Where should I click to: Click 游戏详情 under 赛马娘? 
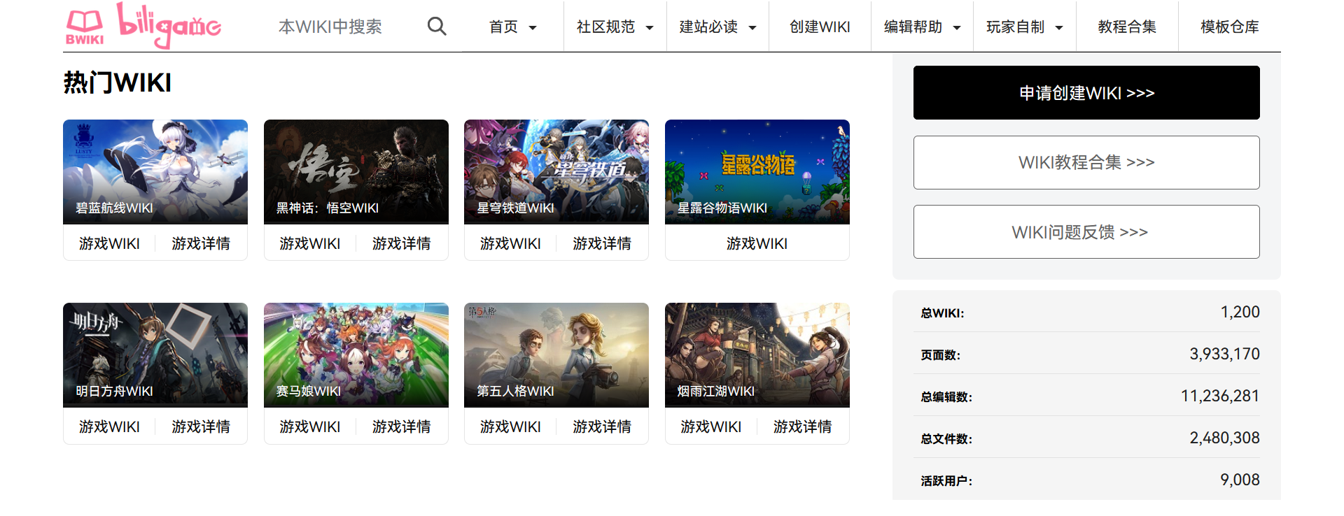coord(402,427)
